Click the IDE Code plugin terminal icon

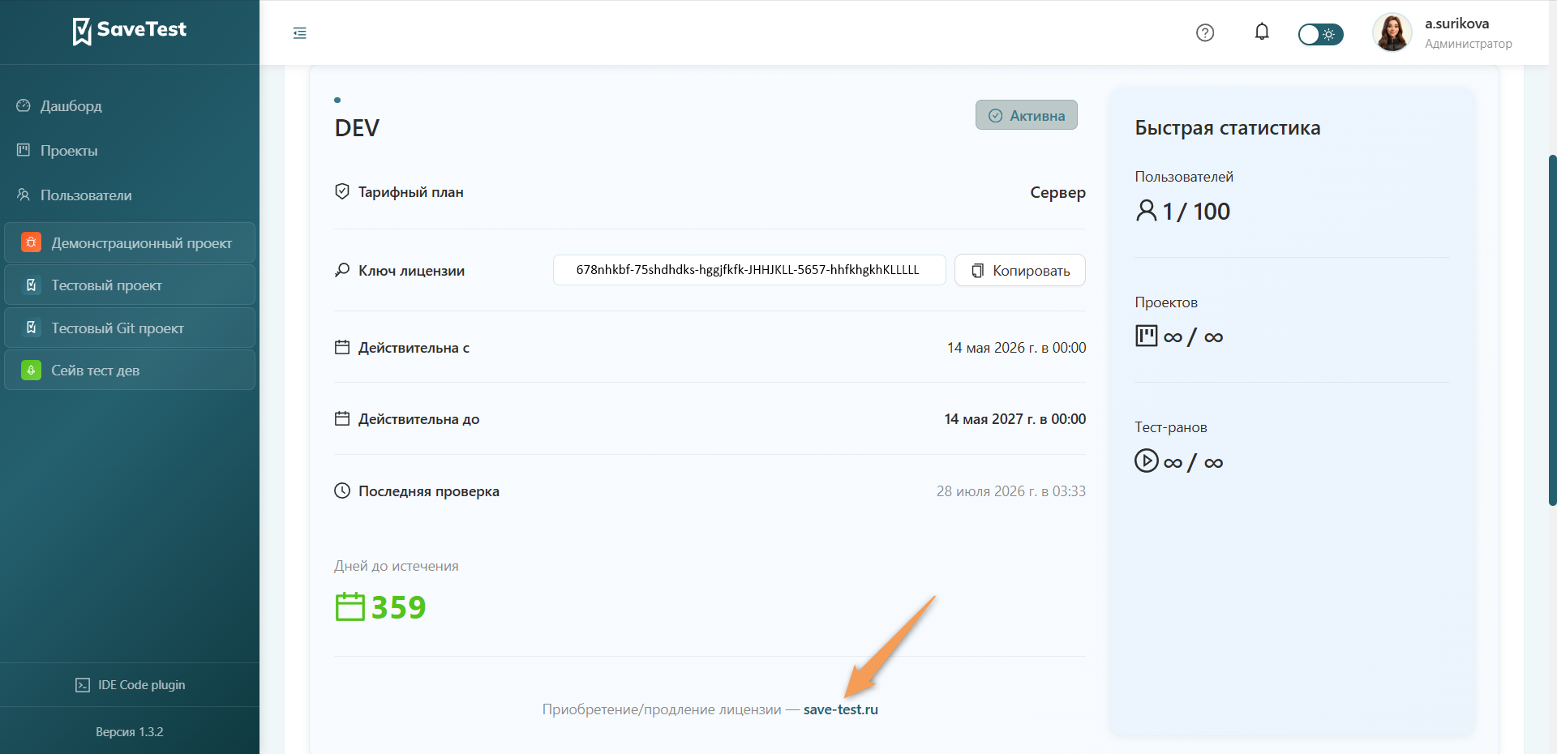[83, 685]
